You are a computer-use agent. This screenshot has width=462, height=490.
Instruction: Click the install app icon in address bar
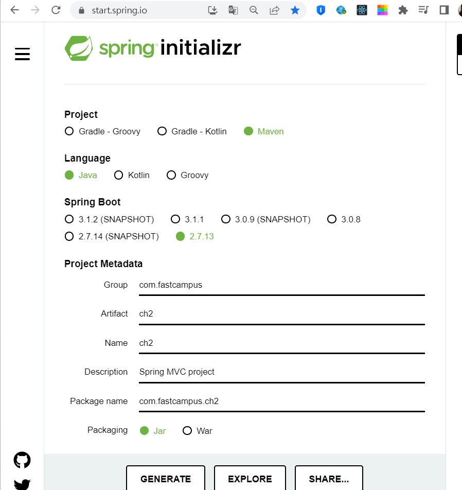212,10
